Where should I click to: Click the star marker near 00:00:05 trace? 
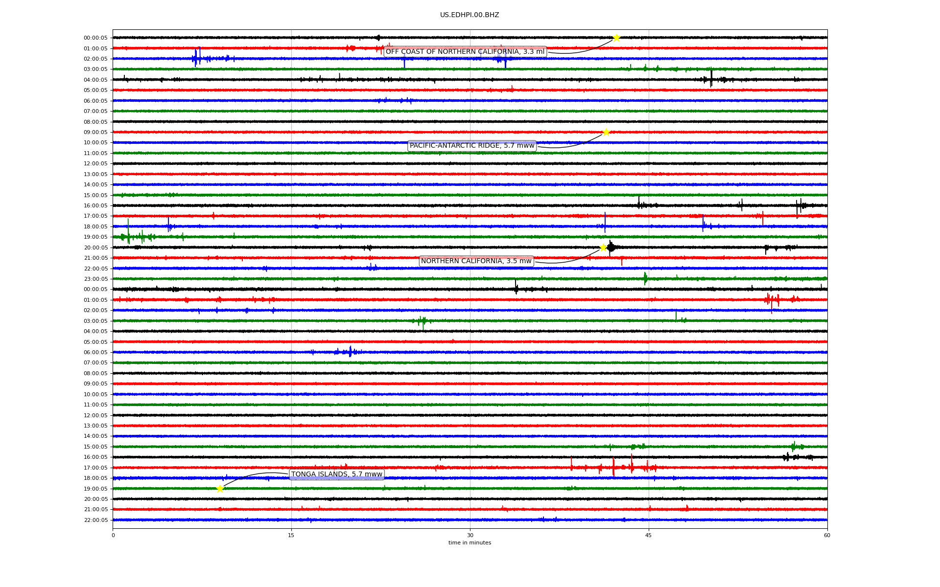click(616, 38)
